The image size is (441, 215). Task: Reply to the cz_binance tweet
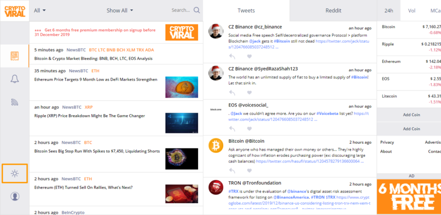(x=231, y=56)
